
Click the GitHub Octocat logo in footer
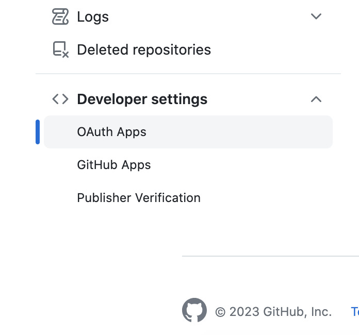(194, 311)
